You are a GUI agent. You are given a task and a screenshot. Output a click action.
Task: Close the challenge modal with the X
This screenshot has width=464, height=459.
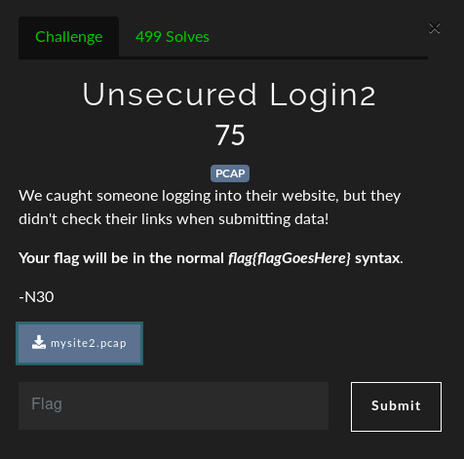(x=435, y=28)
